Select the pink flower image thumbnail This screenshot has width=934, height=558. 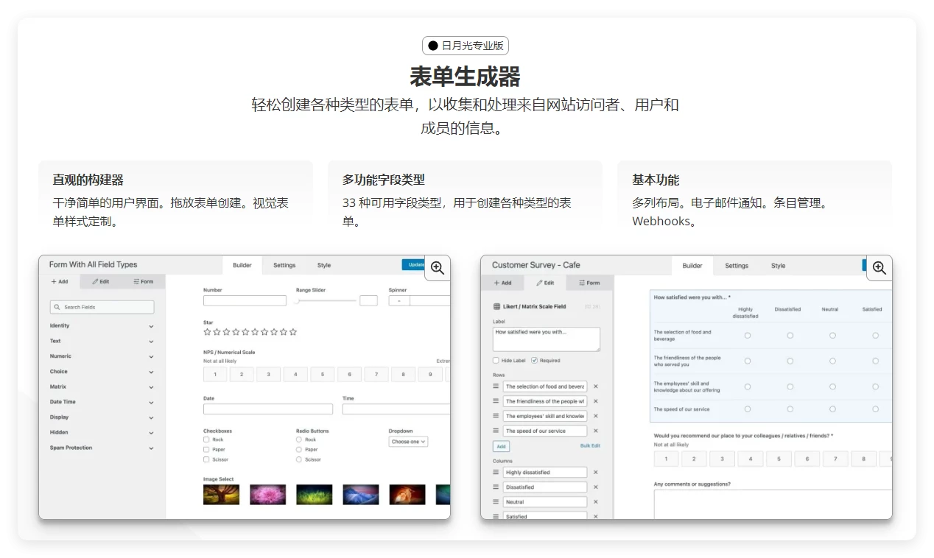pos(267,494)
